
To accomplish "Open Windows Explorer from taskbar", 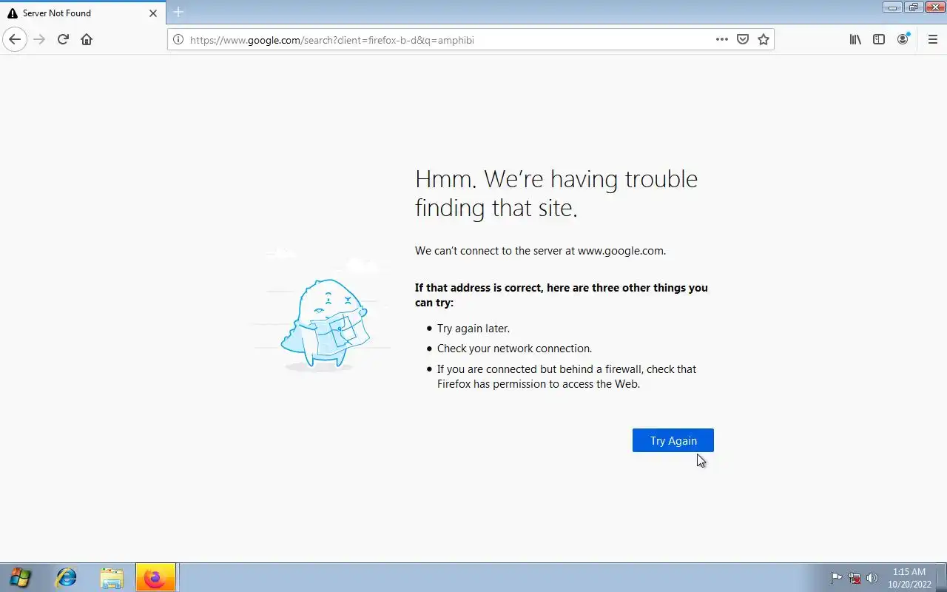I will point(112,578).
